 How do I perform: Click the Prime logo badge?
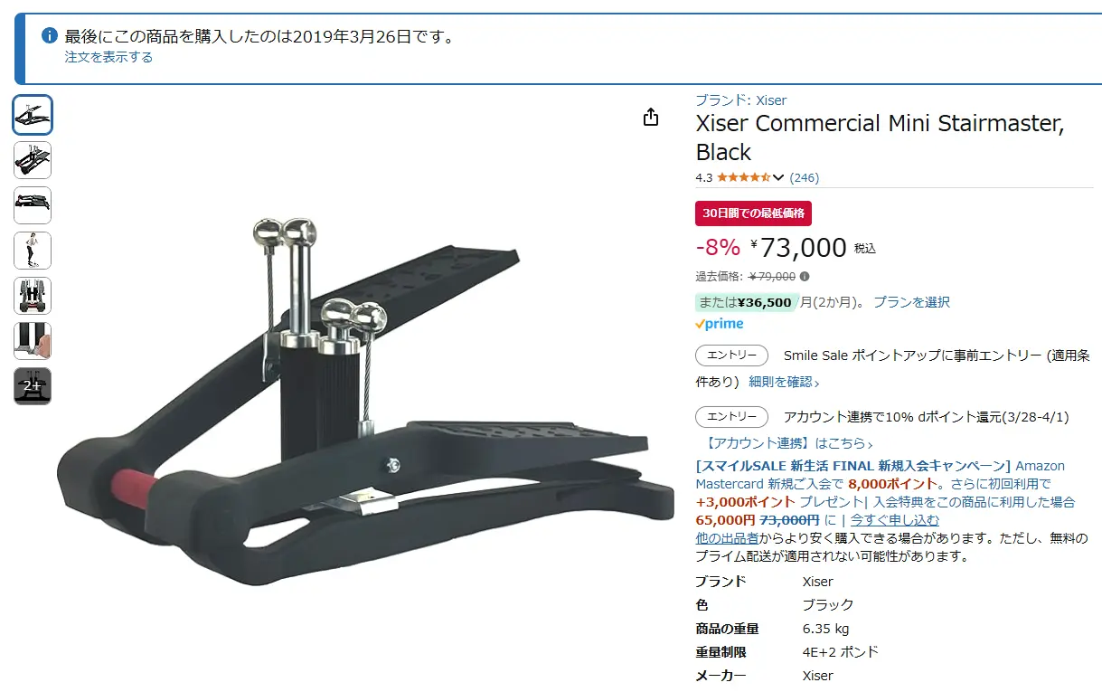point(720,324)
